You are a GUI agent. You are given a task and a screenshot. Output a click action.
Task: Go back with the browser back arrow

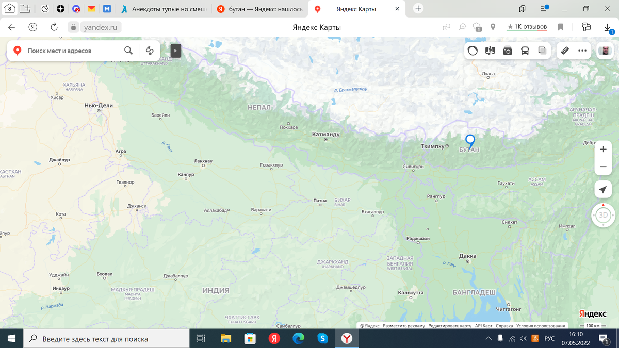12,27
